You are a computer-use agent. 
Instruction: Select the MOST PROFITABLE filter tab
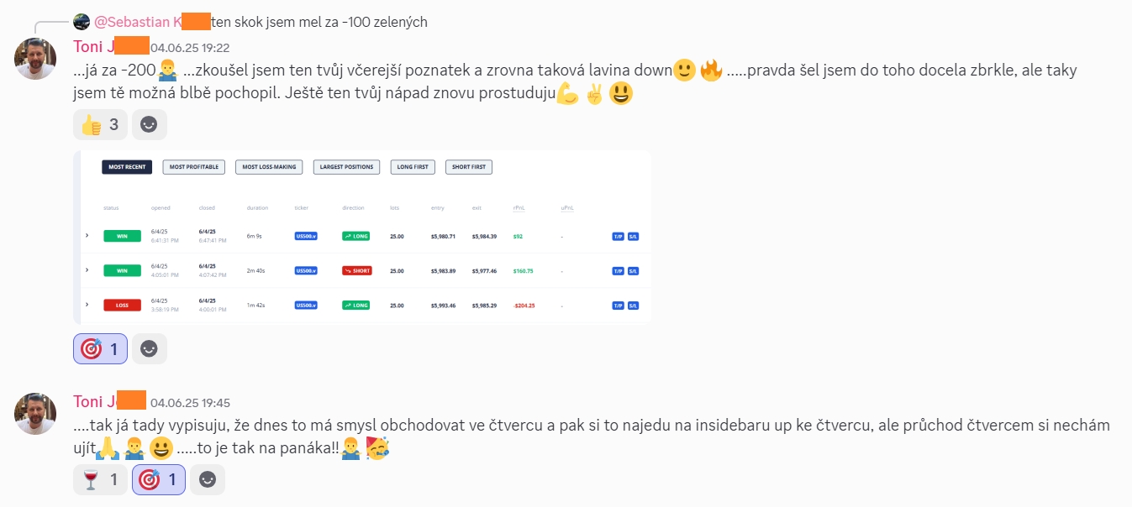click(194, 167)
